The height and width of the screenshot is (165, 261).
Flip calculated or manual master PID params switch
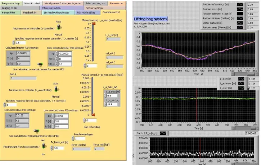point(40,64)
